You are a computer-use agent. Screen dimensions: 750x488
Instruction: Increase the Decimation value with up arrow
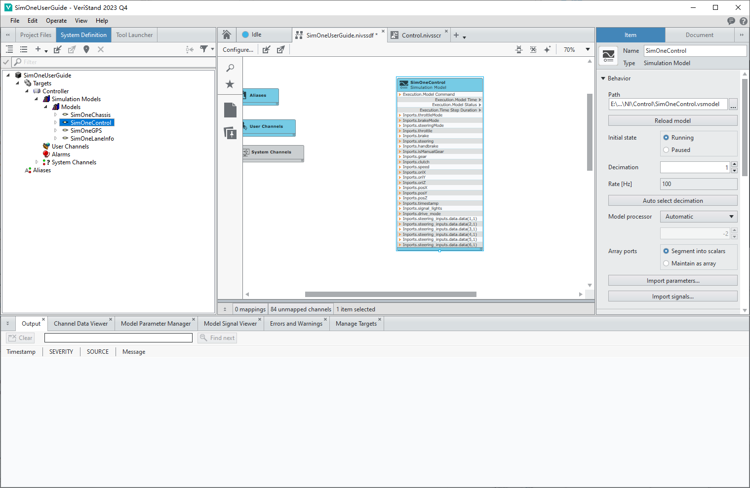point(735,164)
